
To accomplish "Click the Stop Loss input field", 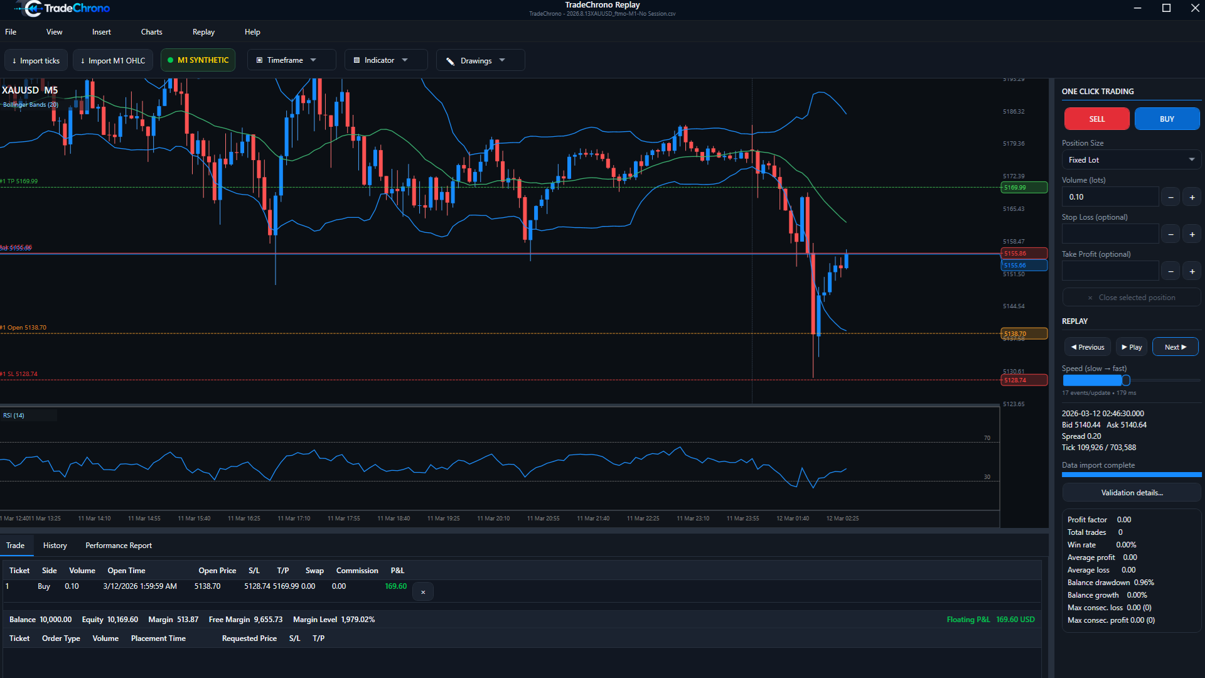I will [1110, 234].
